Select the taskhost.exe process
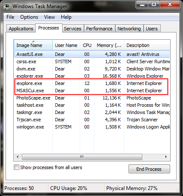183x196 pixels. (92, 105)
